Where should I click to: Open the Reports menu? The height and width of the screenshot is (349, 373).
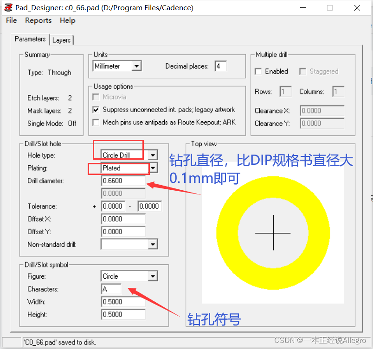(38, 20)
